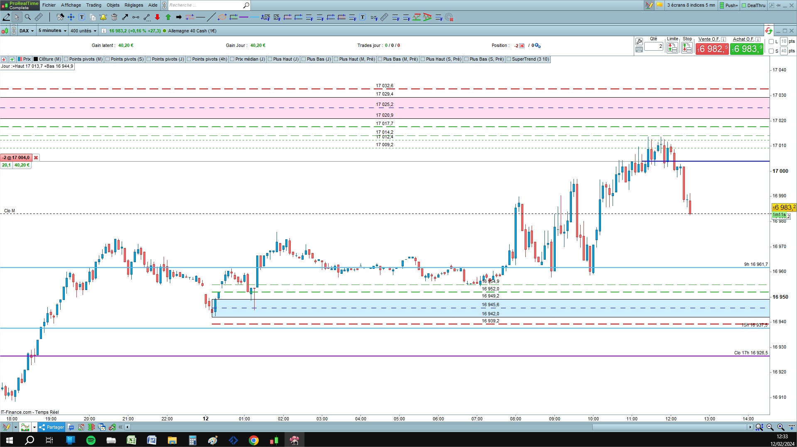Screen dimensions: 797x447
Task: Click the DealThru button
Action: 753,5
